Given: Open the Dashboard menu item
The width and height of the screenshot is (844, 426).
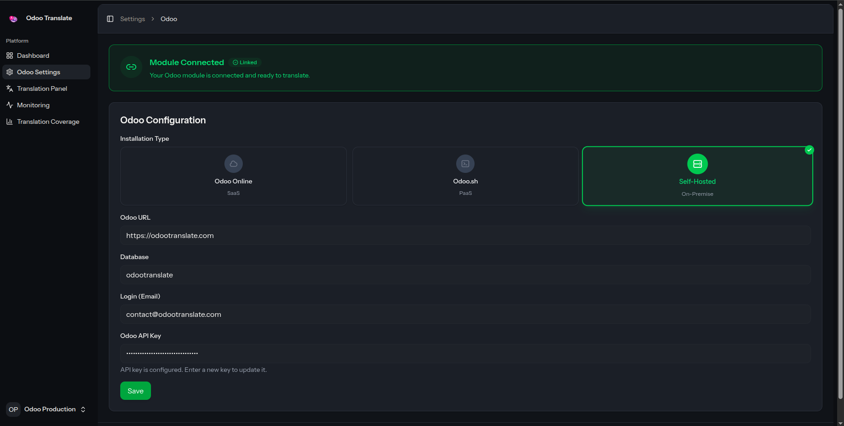Looking at the screenshot, I should pyautogui.click(x=46, y=55).
